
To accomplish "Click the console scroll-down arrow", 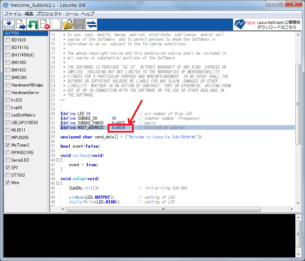I will coord(299,255).
